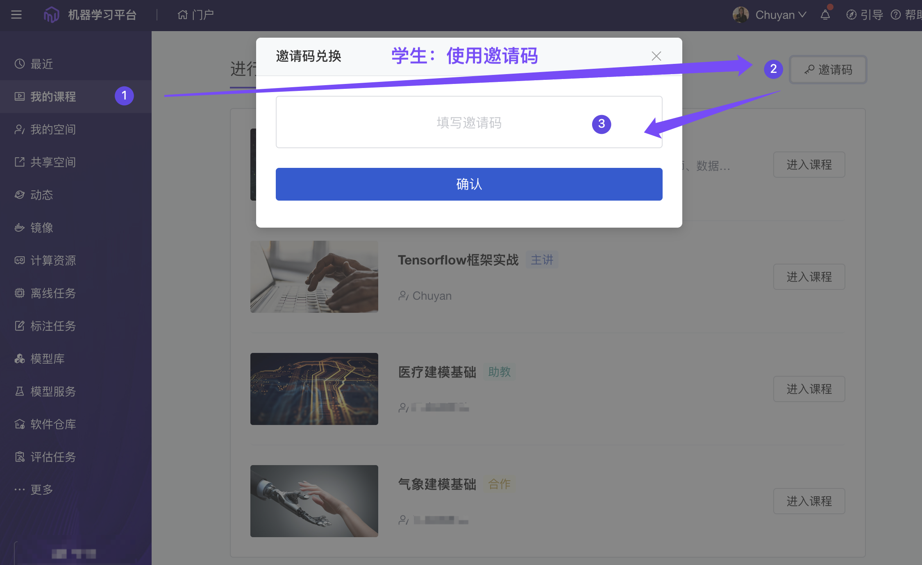Open 我的空间 menu item
The width and height of the screenshot is (922, 565).
(x=52, y=129)
